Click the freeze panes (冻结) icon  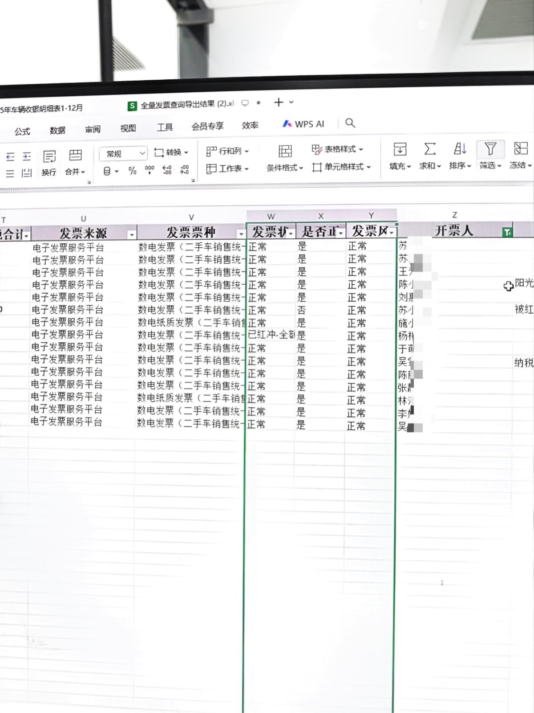[x=520, y=148]
